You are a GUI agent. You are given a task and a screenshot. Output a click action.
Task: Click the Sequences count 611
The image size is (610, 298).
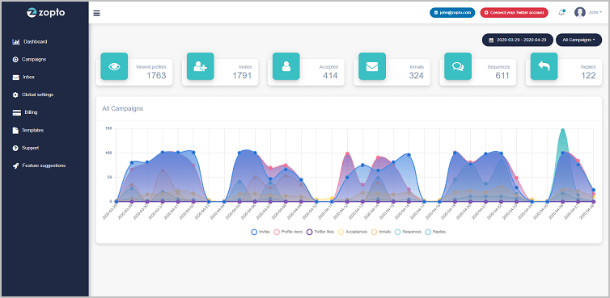point(502,75)
